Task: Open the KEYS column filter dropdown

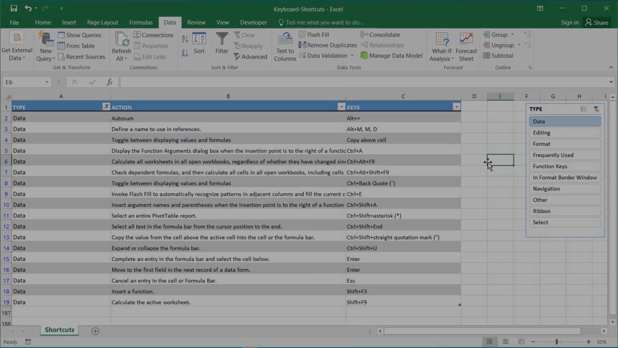Action: click(456, 107)
